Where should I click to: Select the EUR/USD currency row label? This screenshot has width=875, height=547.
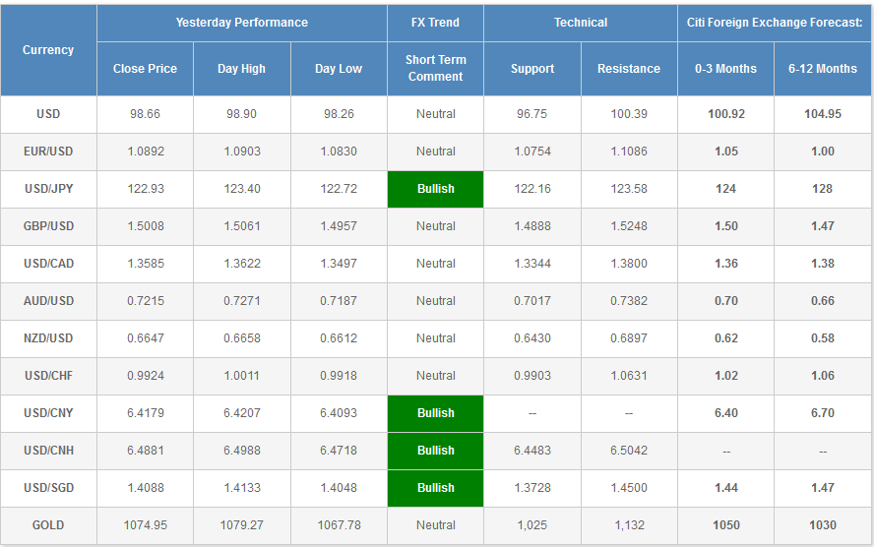48,152
